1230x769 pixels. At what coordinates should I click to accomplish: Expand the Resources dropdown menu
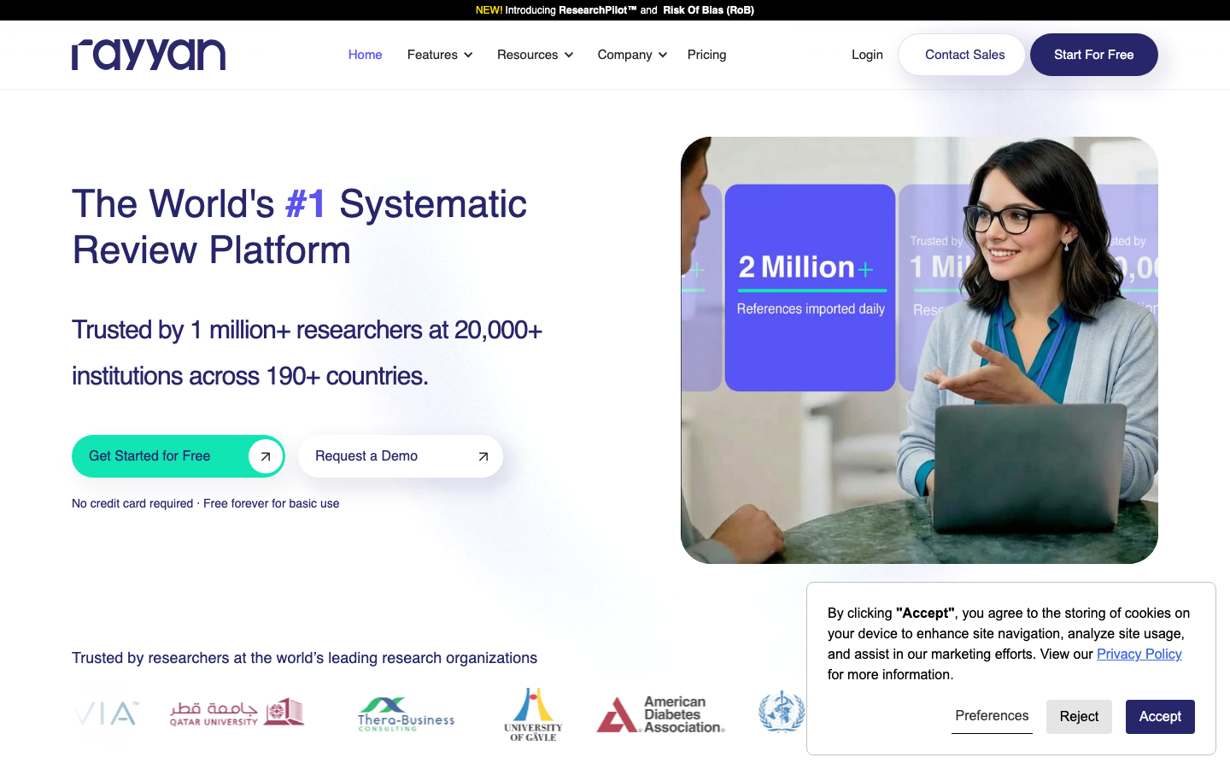[x=536, y=55]
